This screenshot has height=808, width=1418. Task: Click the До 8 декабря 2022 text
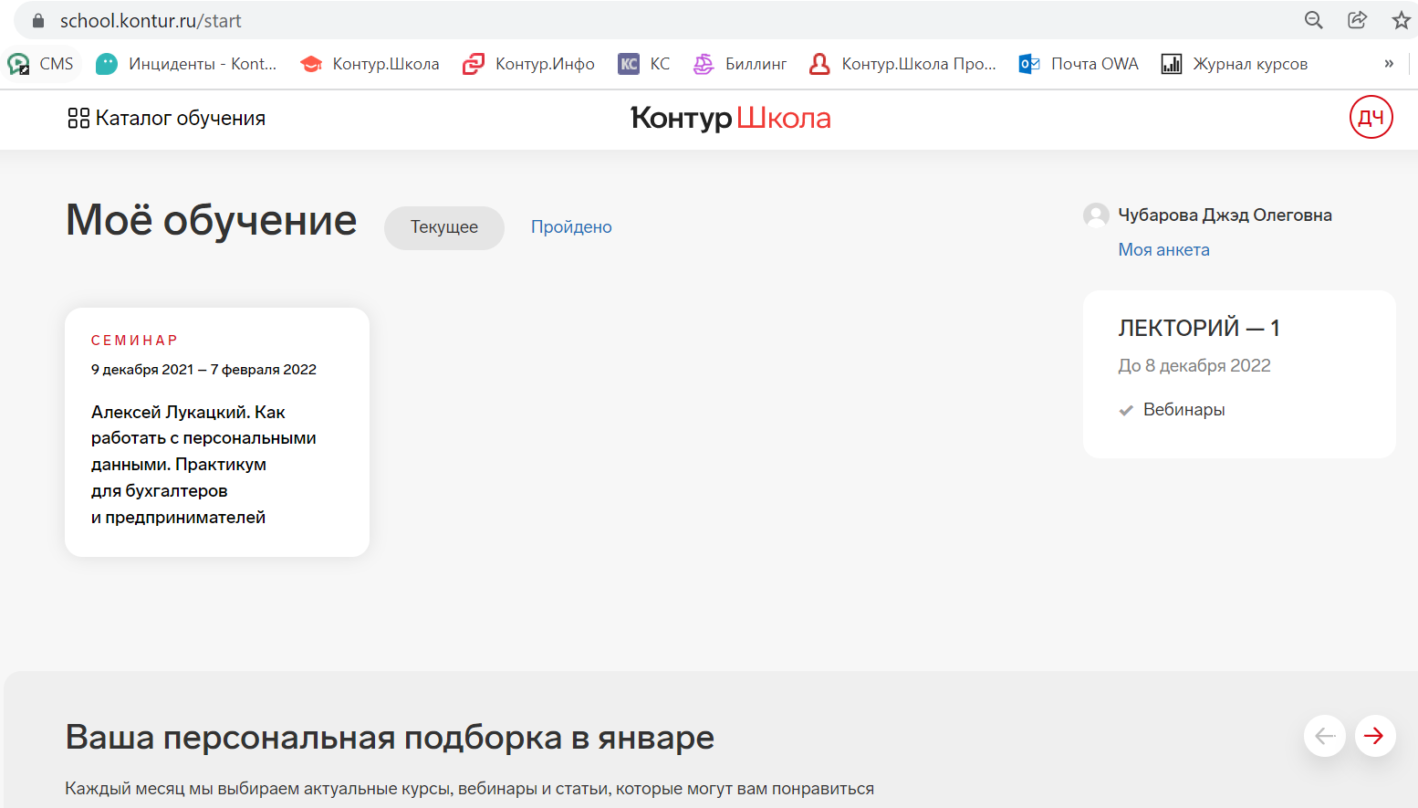(1194, 365)
